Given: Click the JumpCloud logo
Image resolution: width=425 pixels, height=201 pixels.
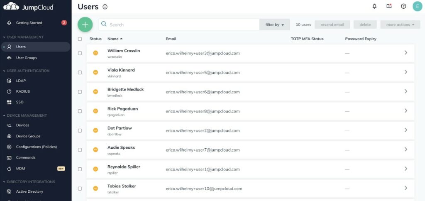Looking at the screenshot, I should (29, 7).
